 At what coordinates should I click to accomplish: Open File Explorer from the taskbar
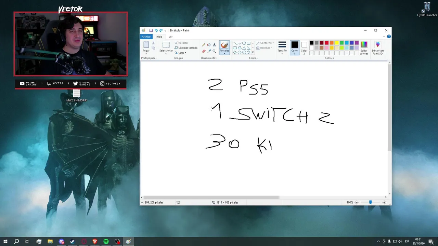50,242
